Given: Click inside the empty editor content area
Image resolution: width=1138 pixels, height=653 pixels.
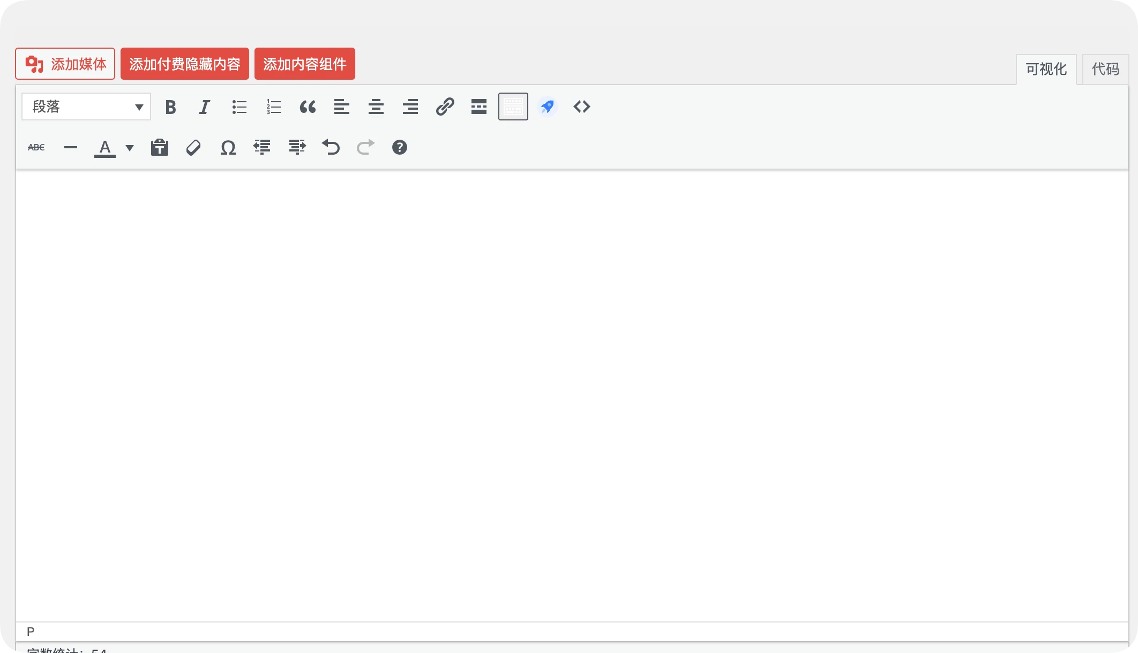Looking at the screenshot, I should pyautogui.click(x=571, y=396).
